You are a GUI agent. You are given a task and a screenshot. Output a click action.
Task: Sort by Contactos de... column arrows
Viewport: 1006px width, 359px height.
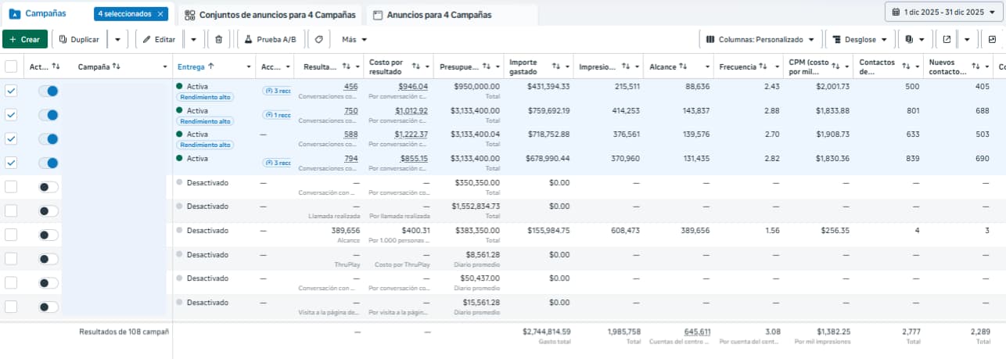click(x=906, y=66)
